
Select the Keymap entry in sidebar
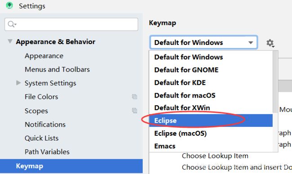[x=71, y=166]
